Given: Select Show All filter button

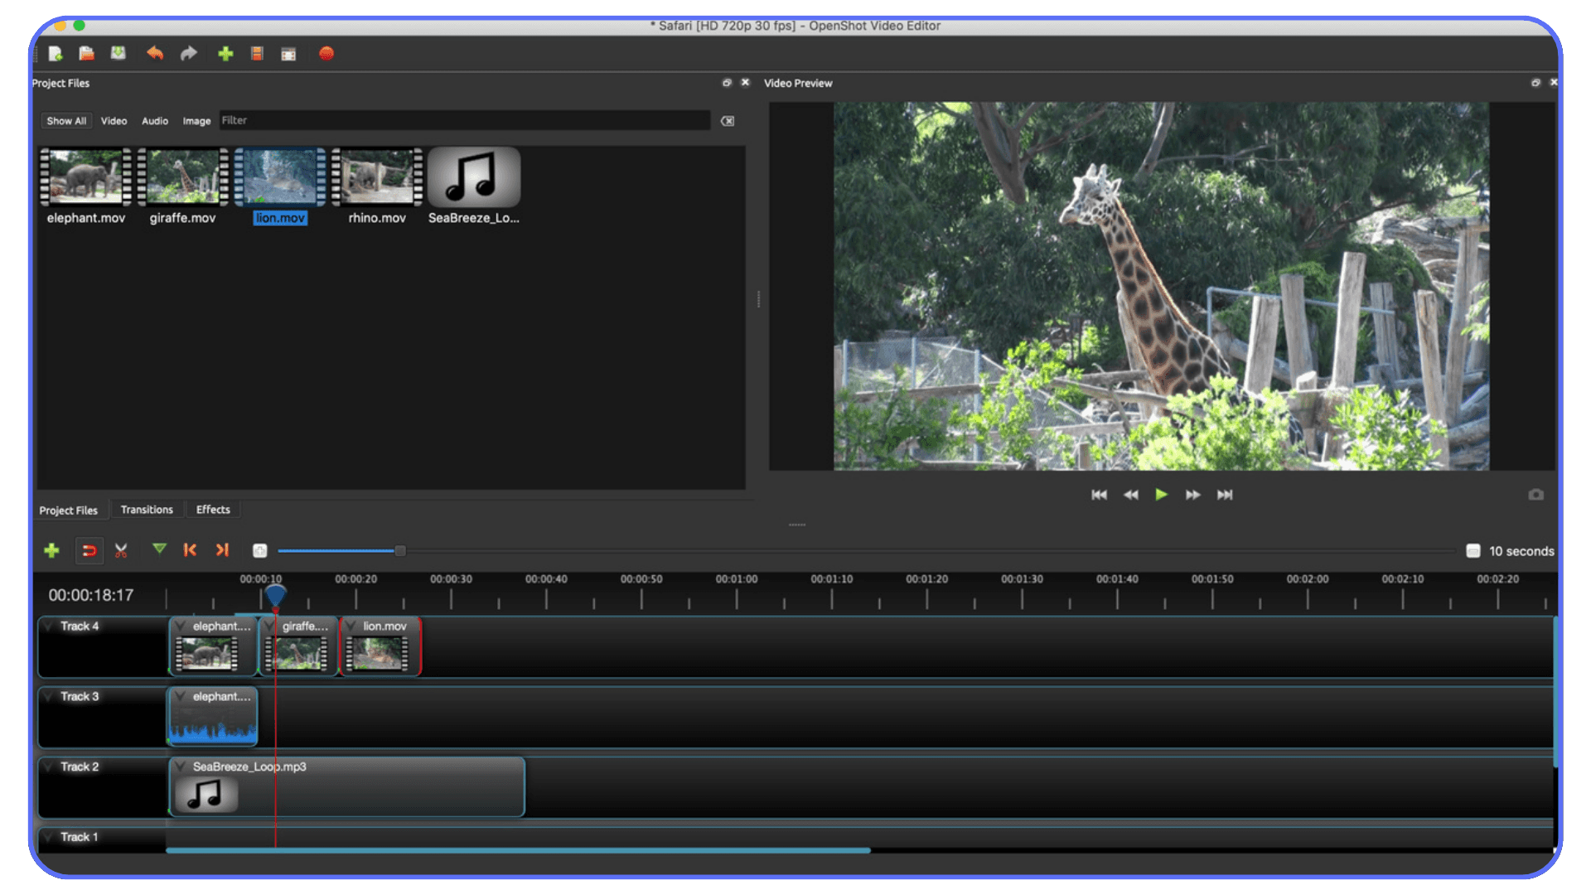Looking at the screenshot, I should (x=66, y=121).
